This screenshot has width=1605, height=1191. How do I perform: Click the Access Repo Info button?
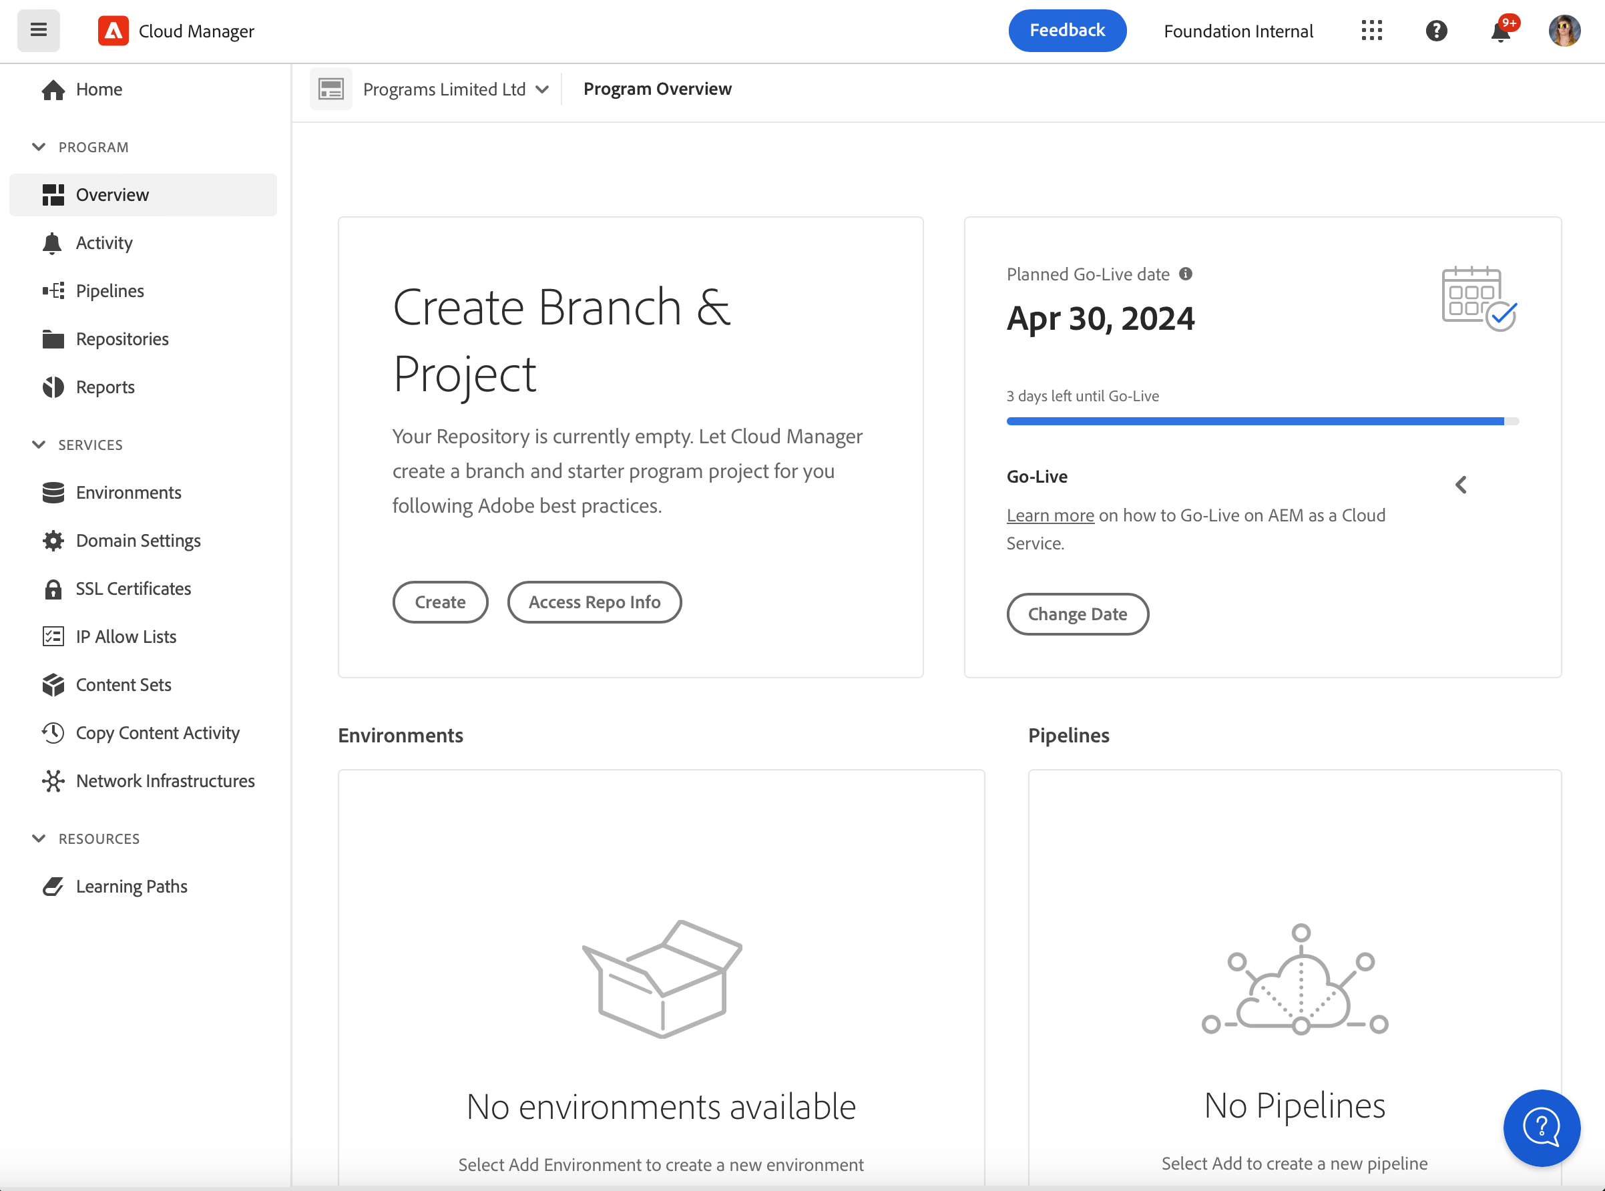[594, 602]
